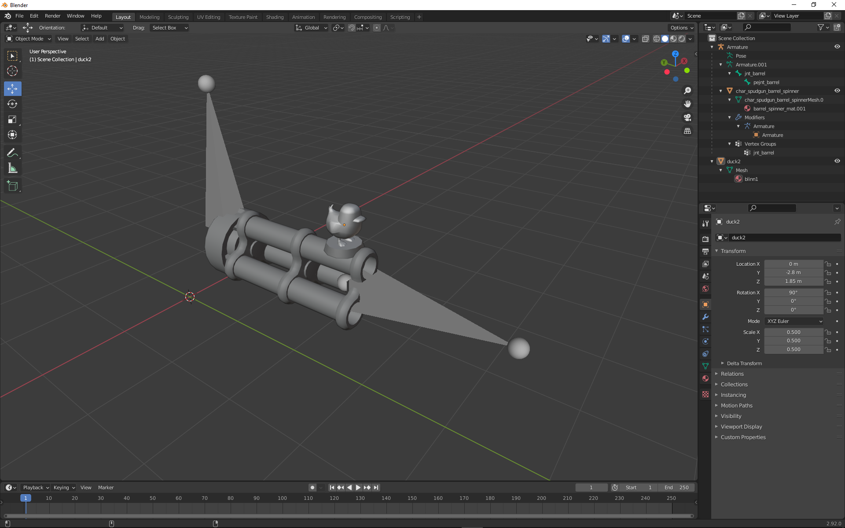Open the outliner filter funnel
This screenshot has width=845, height=528.
(x=823, y=27)
